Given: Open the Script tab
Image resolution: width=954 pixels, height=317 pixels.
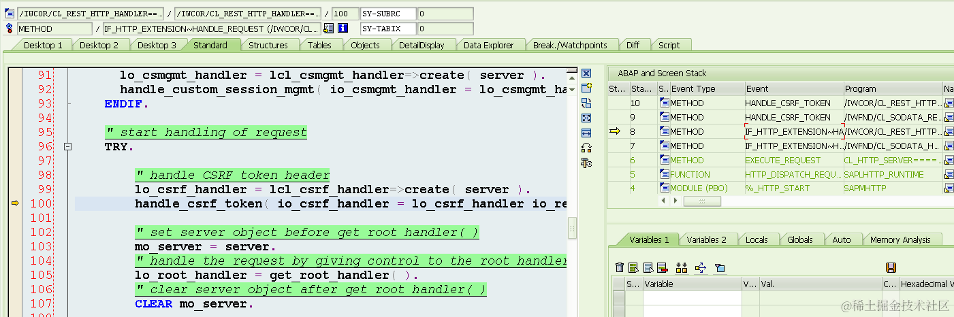Looking at the screenshot, I should [x=669, y=45].
